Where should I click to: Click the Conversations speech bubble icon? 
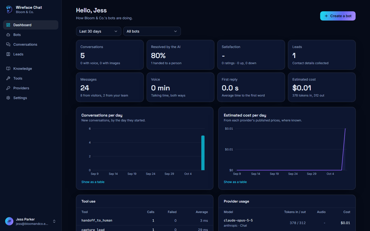(8, 44)
